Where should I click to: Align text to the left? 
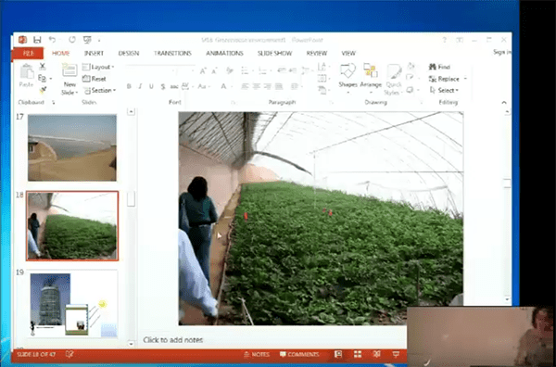[245, 86]
